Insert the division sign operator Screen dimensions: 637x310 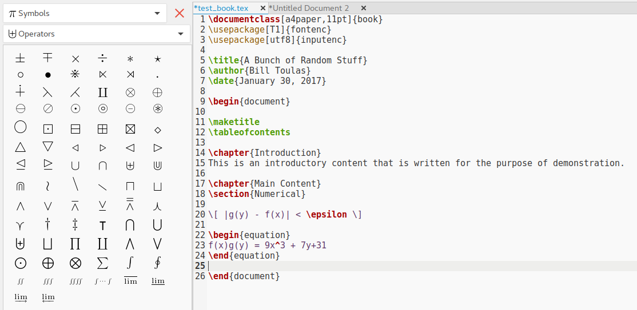pos(102,58)
